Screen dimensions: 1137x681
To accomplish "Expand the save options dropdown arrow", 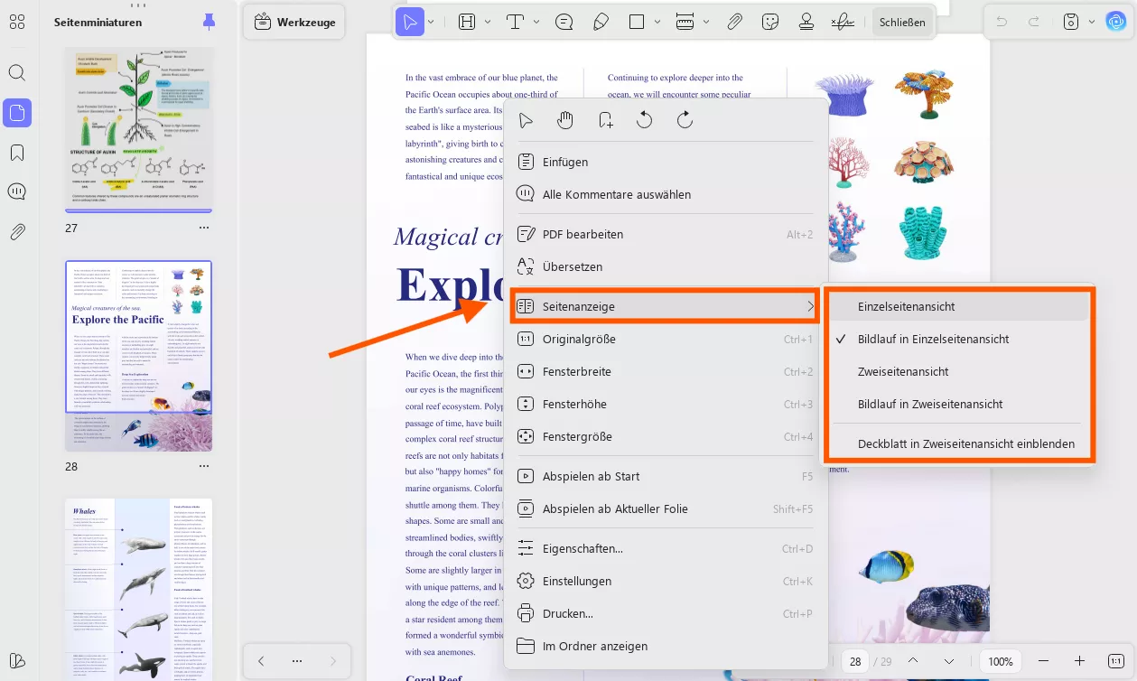I will [1092, 22].
